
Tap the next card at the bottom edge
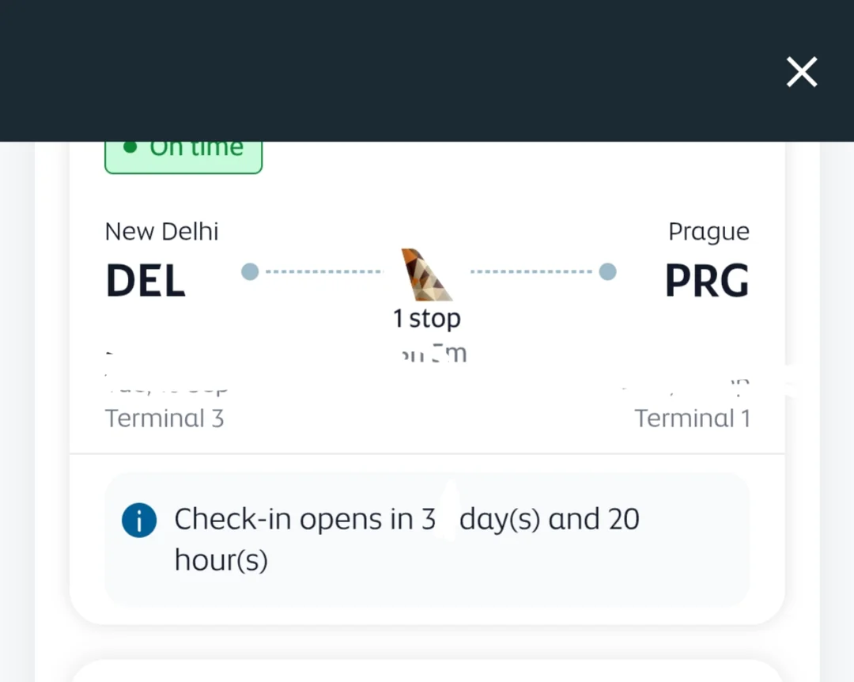tap(427, 671)
